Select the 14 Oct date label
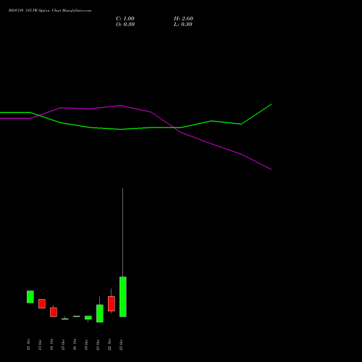The height and width of the screenshot is (362, 362). [51, 345]
